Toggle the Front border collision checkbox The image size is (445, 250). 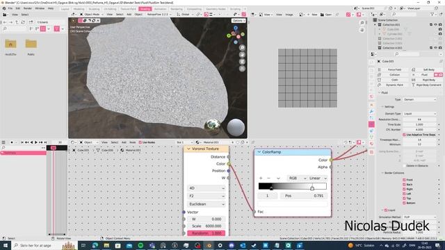(x=404, y=180)
